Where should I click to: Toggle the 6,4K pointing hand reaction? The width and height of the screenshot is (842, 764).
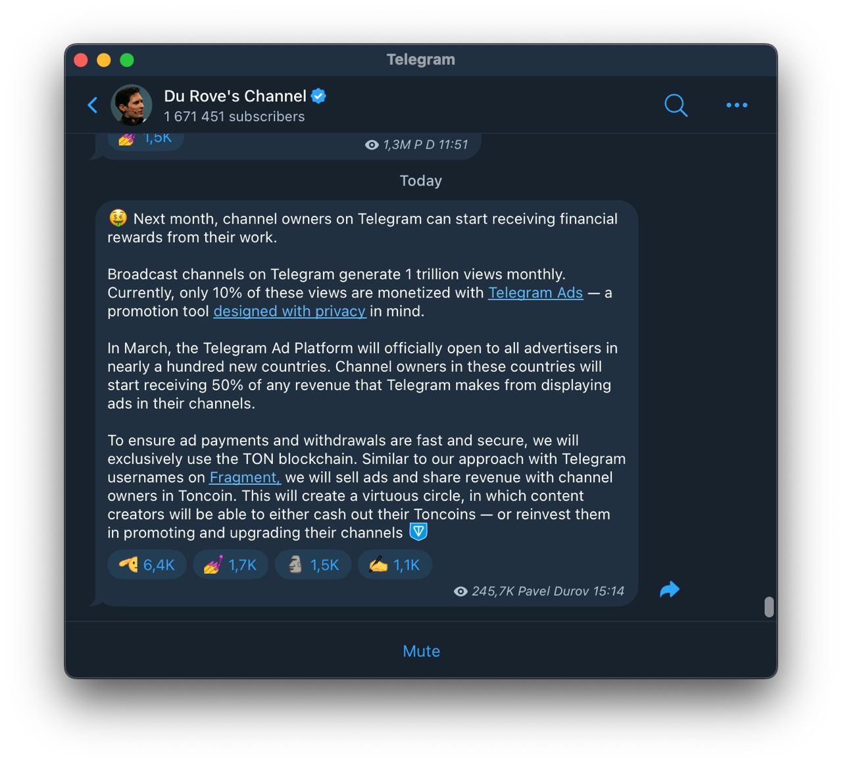pos(147,565)
